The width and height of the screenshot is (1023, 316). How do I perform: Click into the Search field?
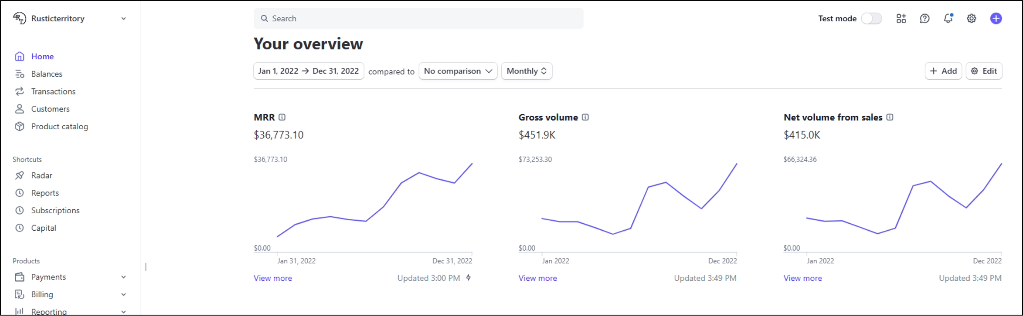(418, 19)
